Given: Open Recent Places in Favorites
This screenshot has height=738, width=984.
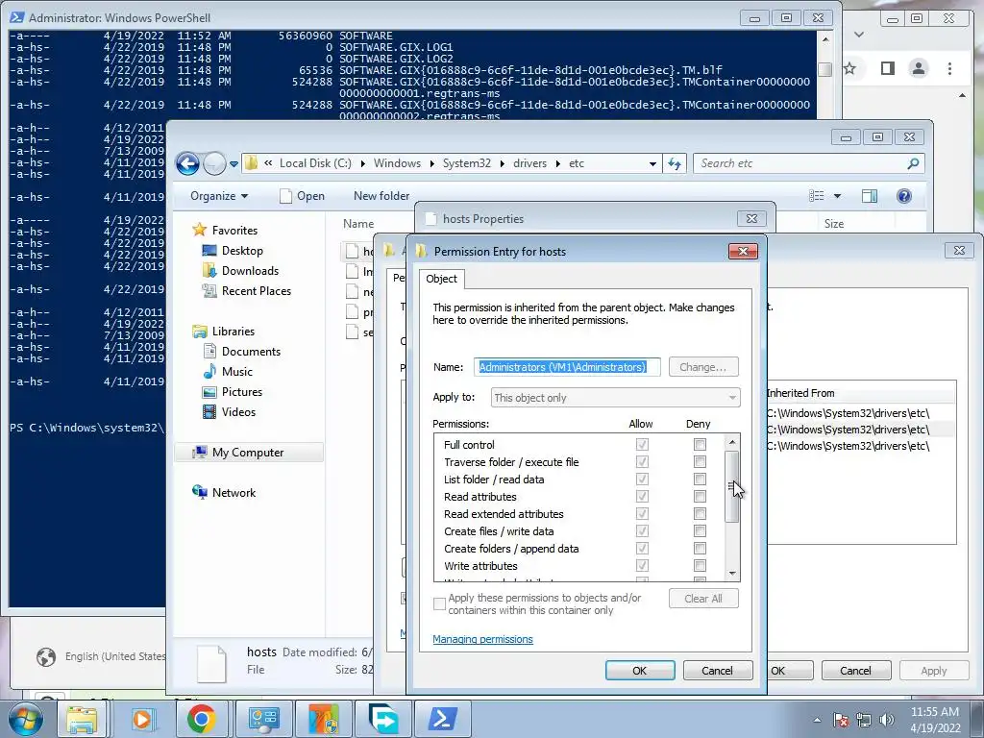Looking at the screenshot, I should 256,290.
